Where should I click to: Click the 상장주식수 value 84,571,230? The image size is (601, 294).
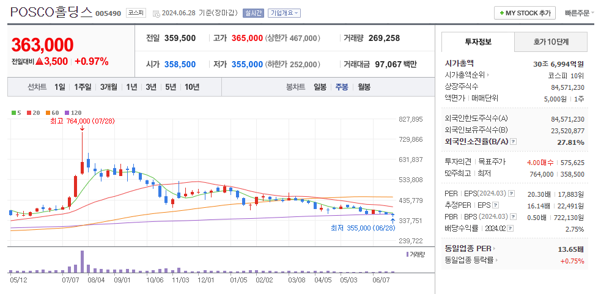tap(567, 87)
